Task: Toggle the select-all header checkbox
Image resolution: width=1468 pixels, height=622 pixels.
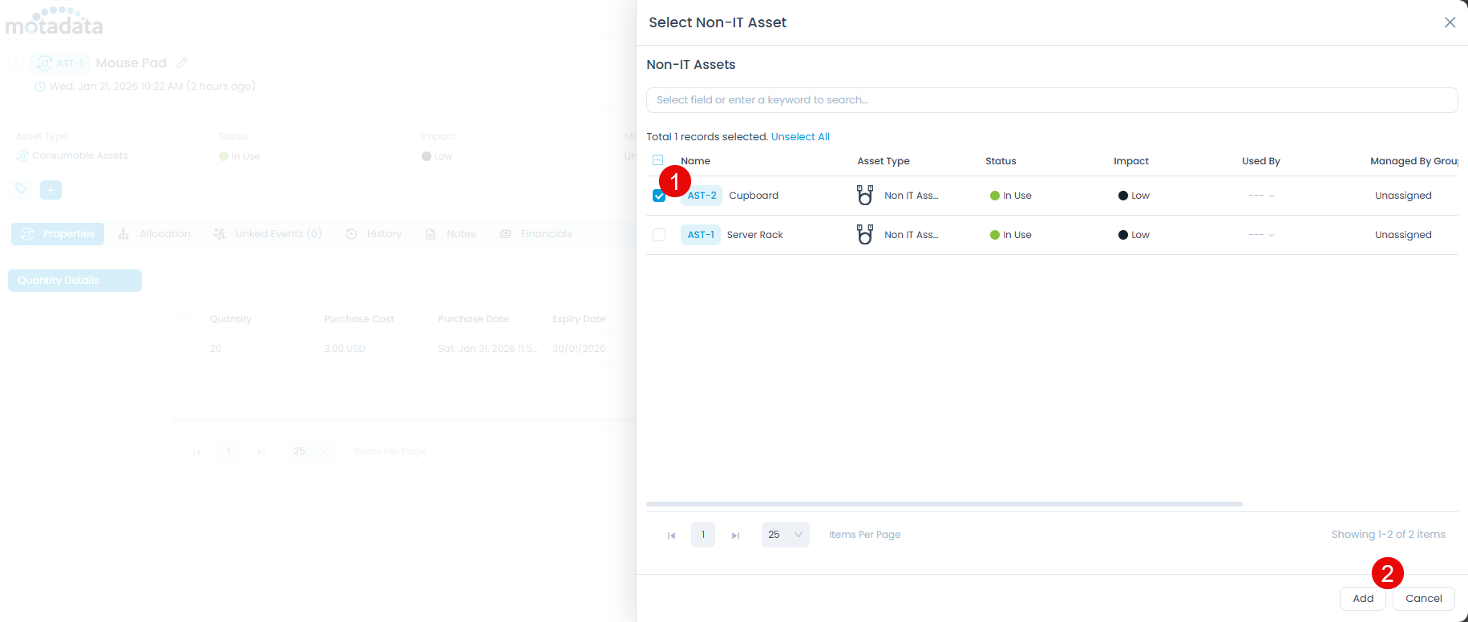Action: point(658,160)
